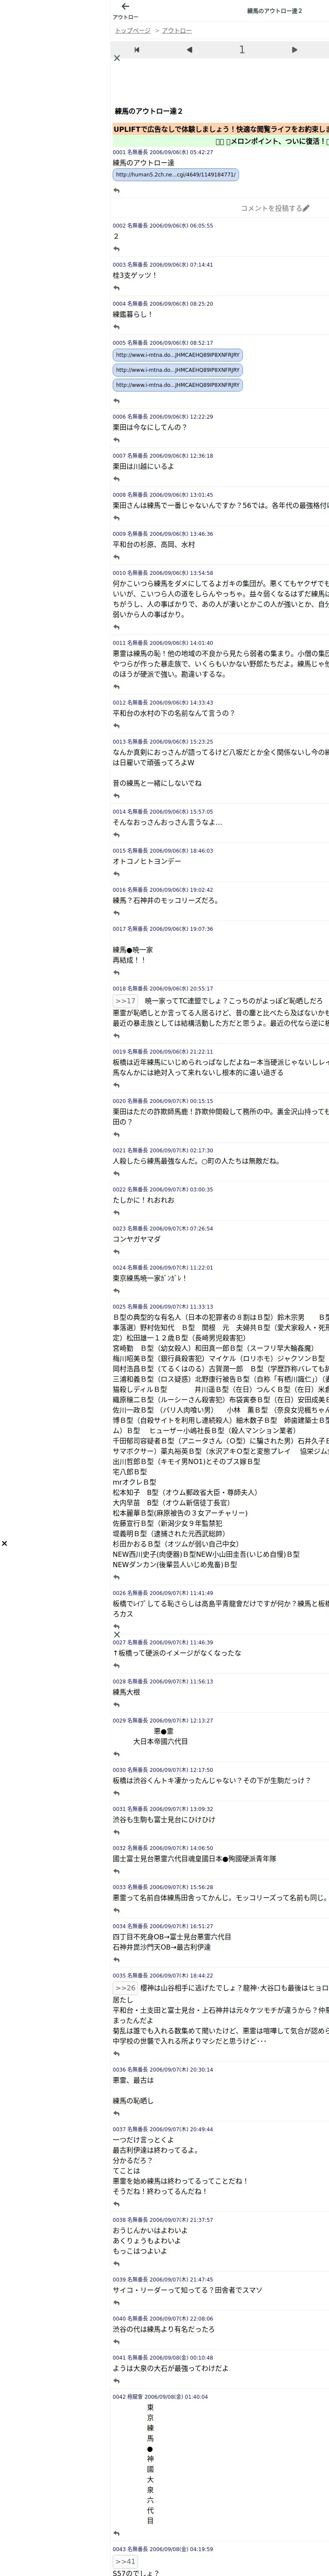Reply to post 0014 そんなおっさん
The height and width of the screenshot is (2576, 329).
click(x=117, y=835)
